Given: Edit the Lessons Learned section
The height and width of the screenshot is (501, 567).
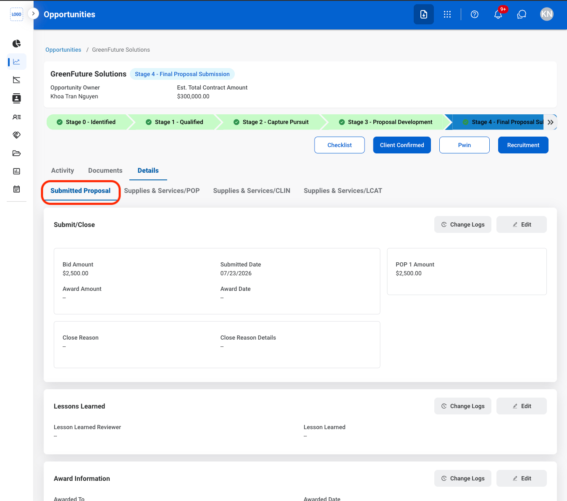Looking at the screenshot, I should pos(522,406).
